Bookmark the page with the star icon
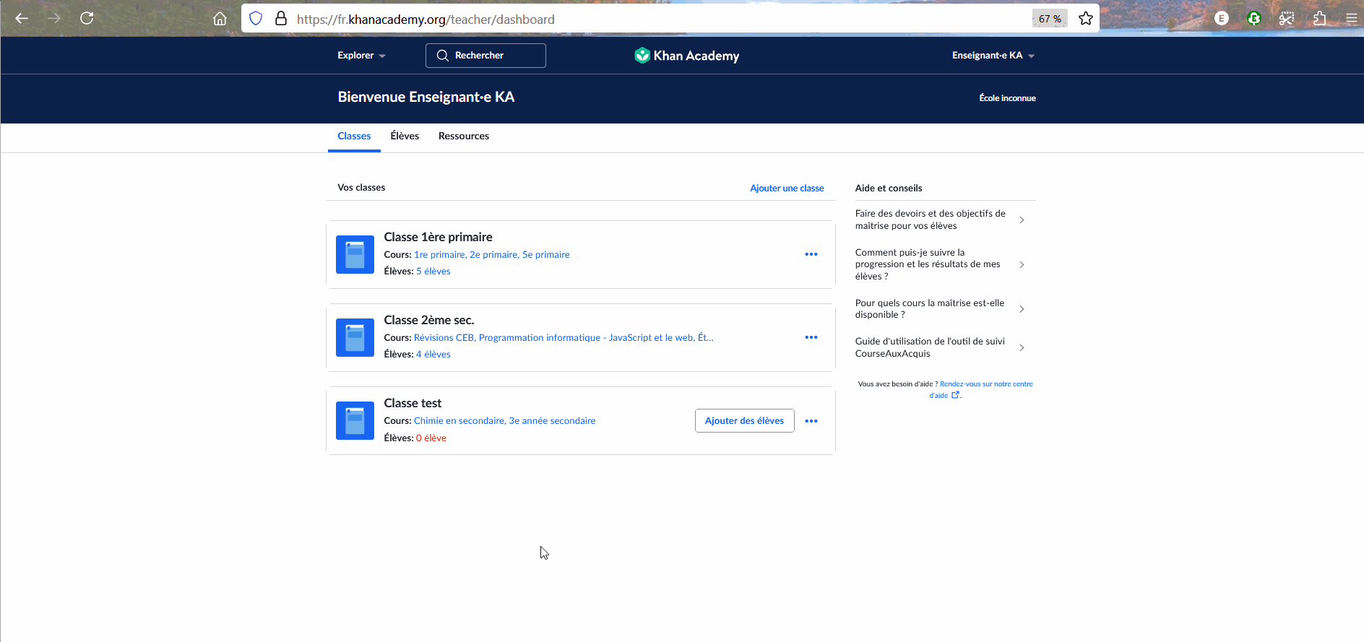1364x642 pixels. click(1085, 19)
